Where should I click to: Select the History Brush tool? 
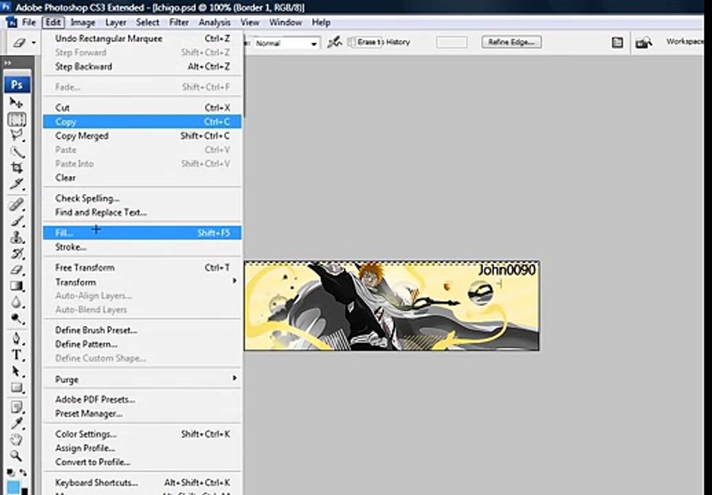16,254
